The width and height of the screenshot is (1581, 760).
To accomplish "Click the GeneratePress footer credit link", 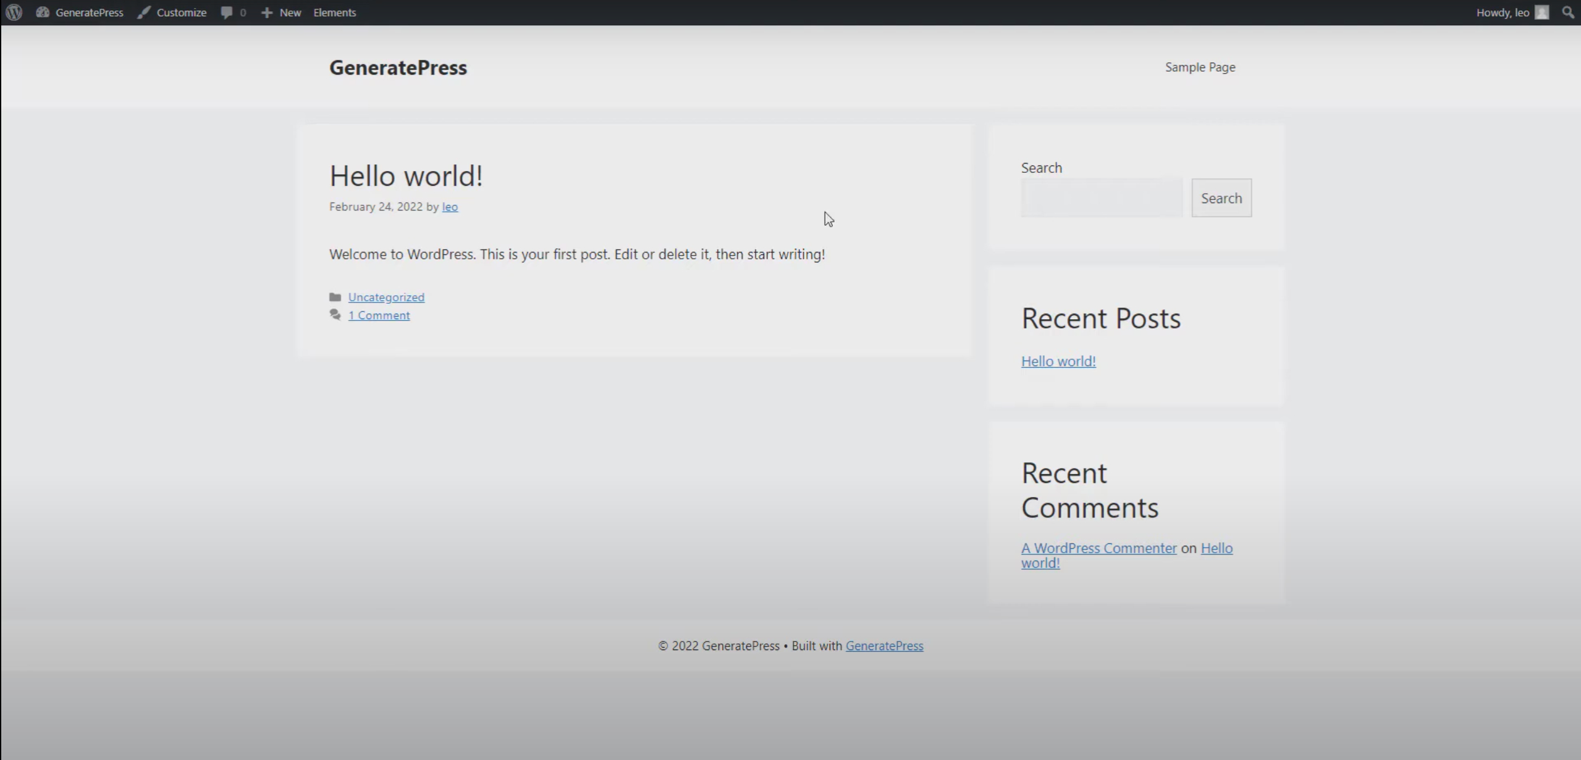I will (884, 646).
